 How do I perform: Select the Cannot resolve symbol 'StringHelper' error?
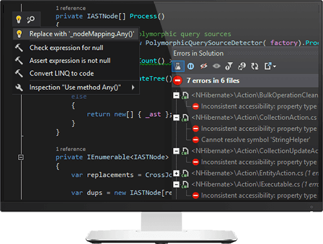point(256,140)
